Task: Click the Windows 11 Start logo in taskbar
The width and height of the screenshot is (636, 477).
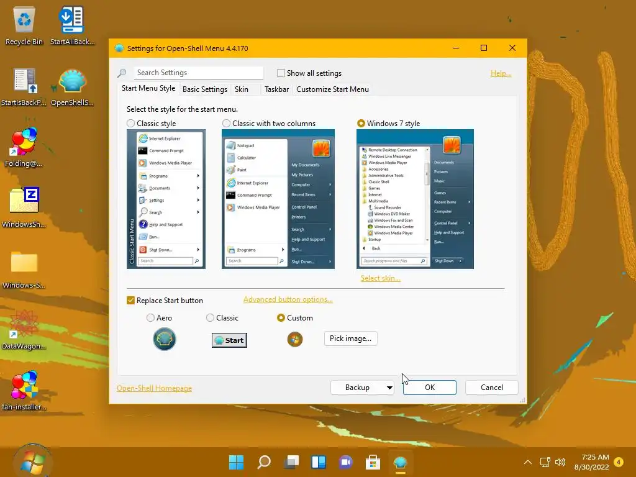Action: pyautogui.click(x=236, y=462)
